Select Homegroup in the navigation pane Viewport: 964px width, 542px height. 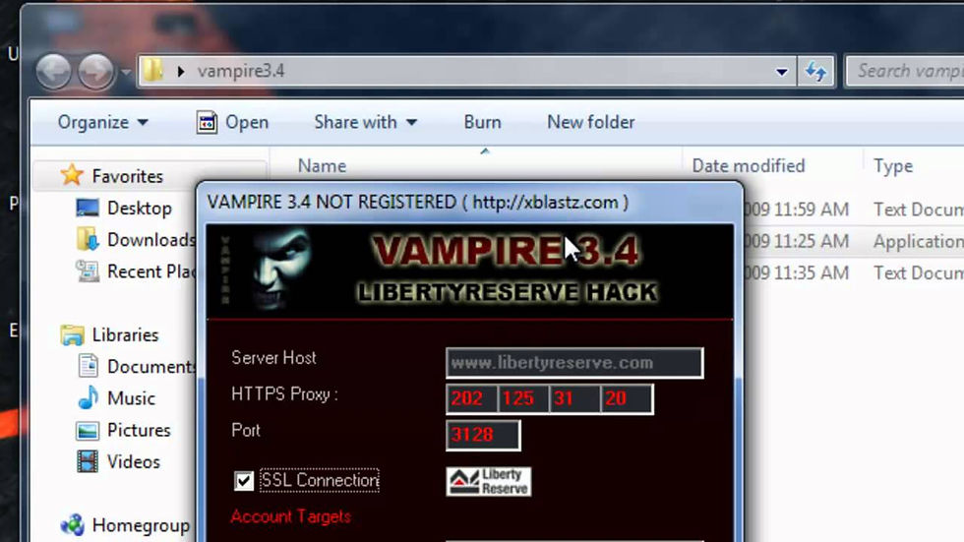pos(141,525)
